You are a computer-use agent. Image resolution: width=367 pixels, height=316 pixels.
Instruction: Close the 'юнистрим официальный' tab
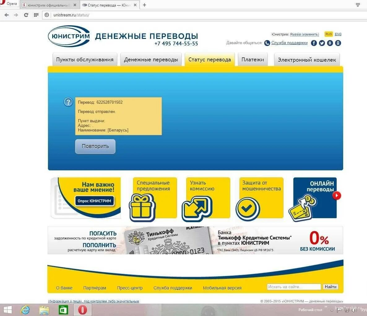pyautogui.click(x=75, y=5)
